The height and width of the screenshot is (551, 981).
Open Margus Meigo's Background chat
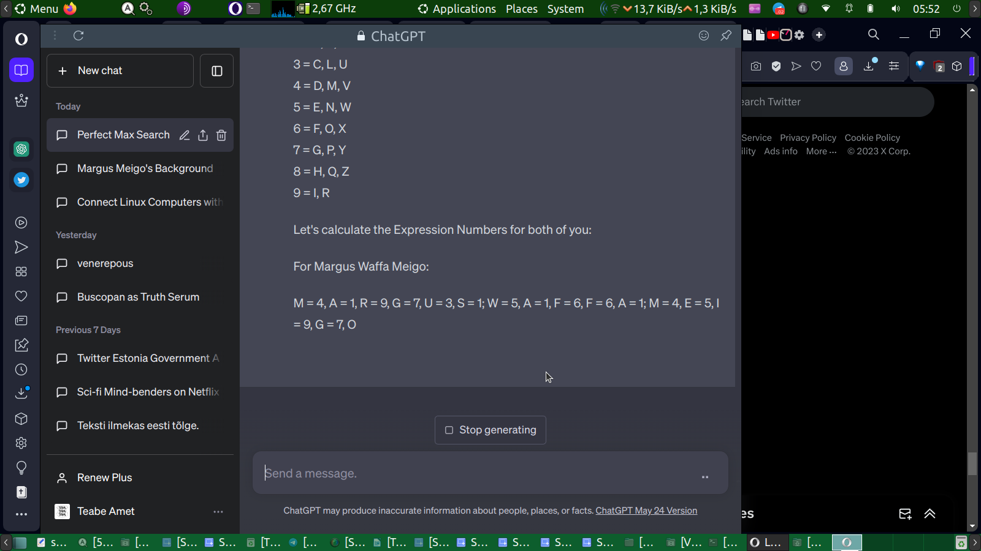(x=140, y=168)
